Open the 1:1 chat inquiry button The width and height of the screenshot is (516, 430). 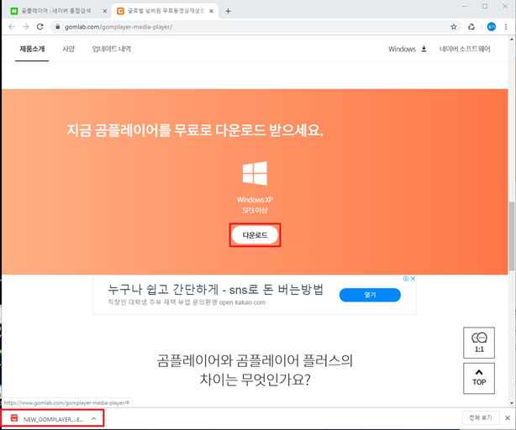pyautogui.click(x=479, y=343)
